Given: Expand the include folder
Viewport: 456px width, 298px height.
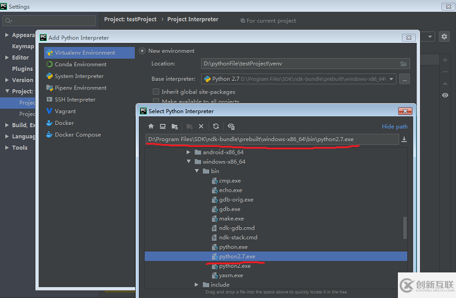Looking at the screenshot, I should point(196,285).
